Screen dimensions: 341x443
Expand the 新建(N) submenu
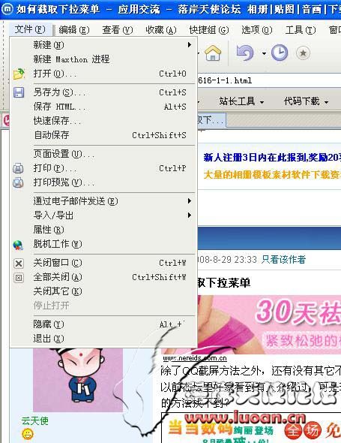point(103,45)
